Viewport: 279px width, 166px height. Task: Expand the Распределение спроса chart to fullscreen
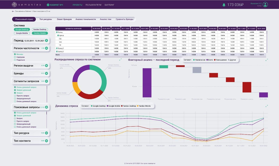click(x=121, y=60)
